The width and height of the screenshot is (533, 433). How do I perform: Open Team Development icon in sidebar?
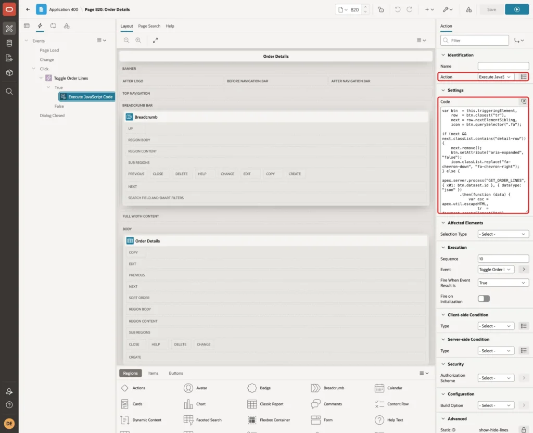click(x=9, y=58)
